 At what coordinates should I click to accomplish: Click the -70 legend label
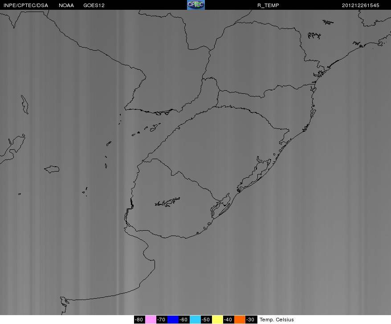point(162,320)
